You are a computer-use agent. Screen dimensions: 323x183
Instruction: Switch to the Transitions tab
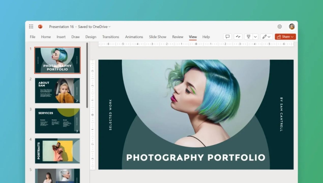(111, 37)
